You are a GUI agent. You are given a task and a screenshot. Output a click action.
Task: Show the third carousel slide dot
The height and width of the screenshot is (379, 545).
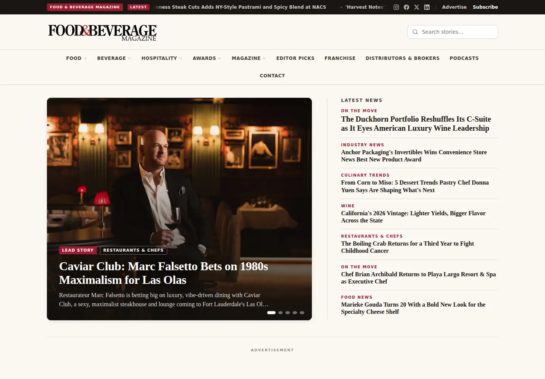[288, 313]
